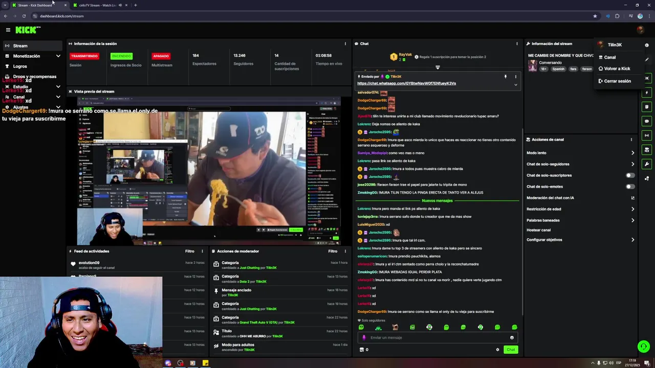The height and width of the screenshot is (368, 655).
Task: Click the first green emote below chat
Action: [361, 327]
